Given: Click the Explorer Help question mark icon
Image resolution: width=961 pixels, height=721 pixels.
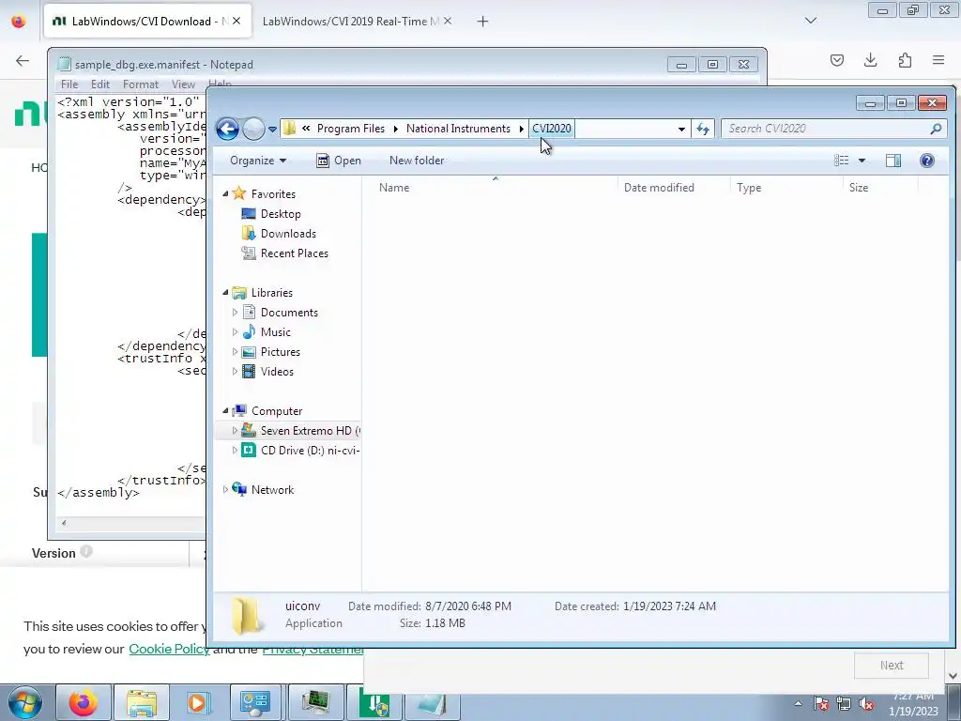Looking at the screenshot, I should click(x=926, y=161).
